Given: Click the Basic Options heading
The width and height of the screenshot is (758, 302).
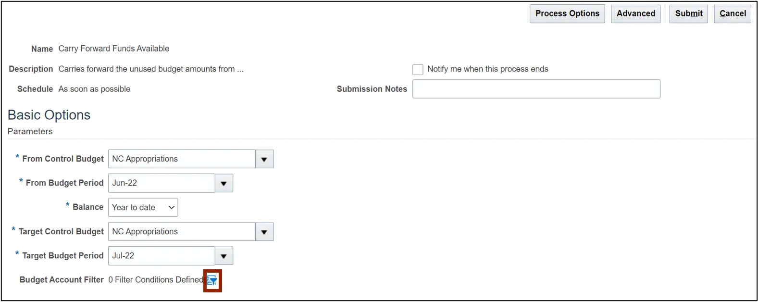Looking at the screenshot, I should tap(49, 115).
